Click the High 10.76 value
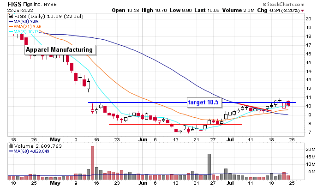This screenshot has height=187, width=323. coord(154,10)
